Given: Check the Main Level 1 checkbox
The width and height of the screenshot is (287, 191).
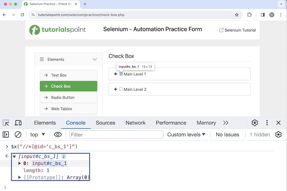Looking at the screenshot, I should [x=121, y=74].
